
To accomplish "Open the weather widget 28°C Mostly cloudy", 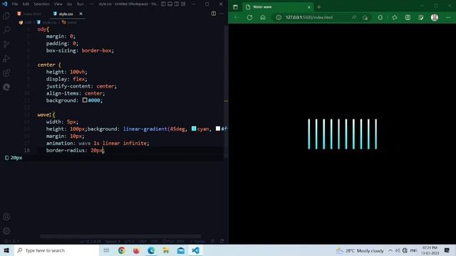I will [360, 250].
